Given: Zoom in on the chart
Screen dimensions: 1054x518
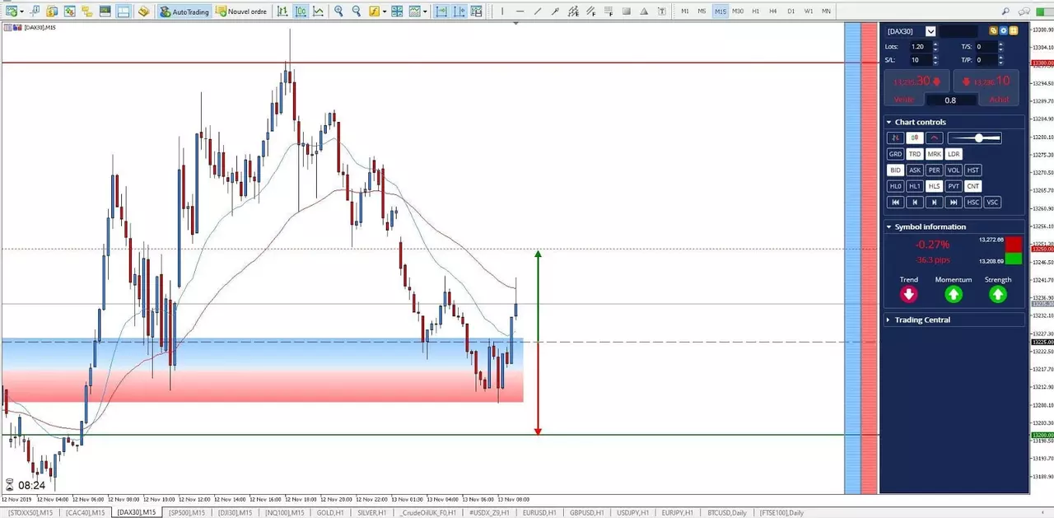Looking at the screenshot, I should (x=338, y=12).
